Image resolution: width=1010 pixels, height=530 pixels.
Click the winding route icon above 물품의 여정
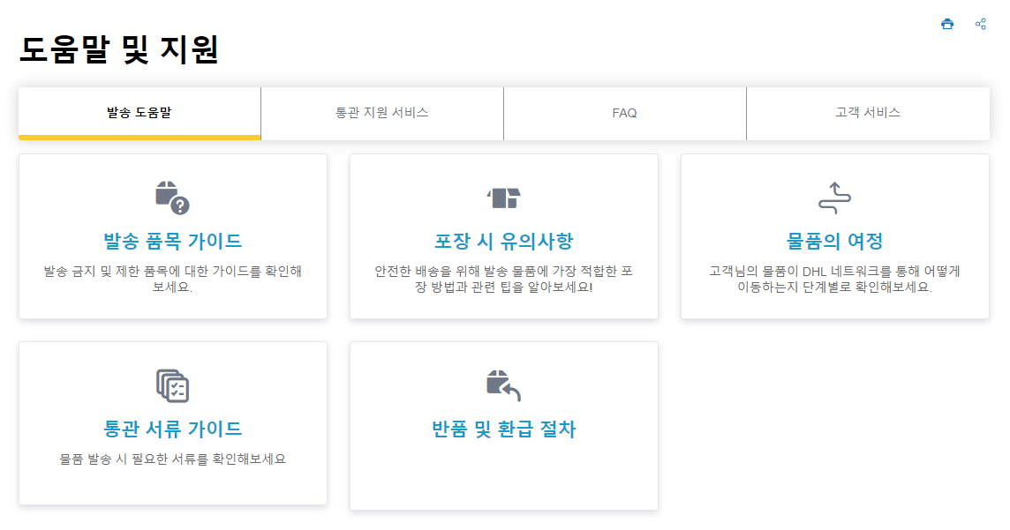[835, 198]
